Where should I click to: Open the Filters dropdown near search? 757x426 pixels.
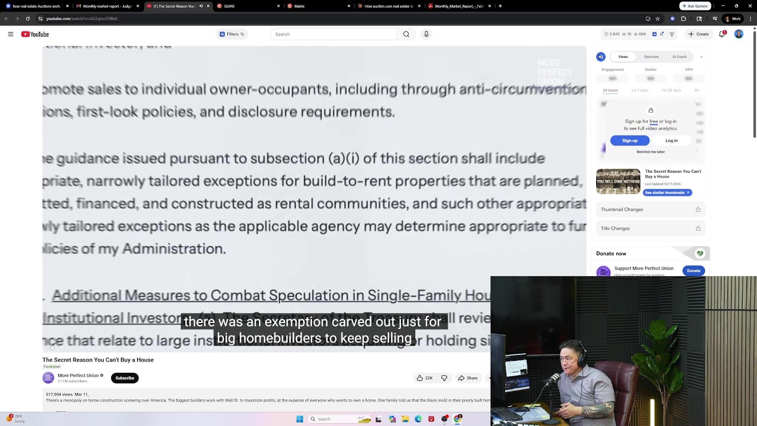(x=232, y=34)
